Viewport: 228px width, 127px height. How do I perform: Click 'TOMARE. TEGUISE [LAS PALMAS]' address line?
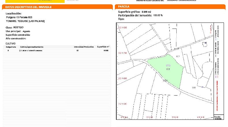pos(25,21)
